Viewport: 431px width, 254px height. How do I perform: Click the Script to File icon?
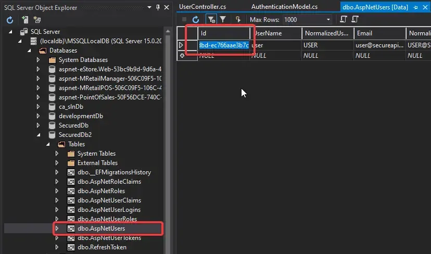tap(355, 19)
